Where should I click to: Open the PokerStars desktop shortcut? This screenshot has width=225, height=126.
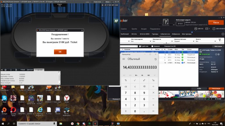4,88
